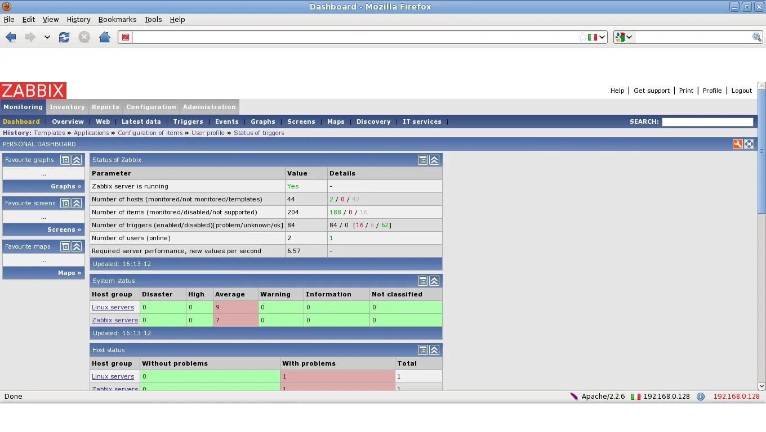Open the search engine selector dropdown

[x=629, y=37]
